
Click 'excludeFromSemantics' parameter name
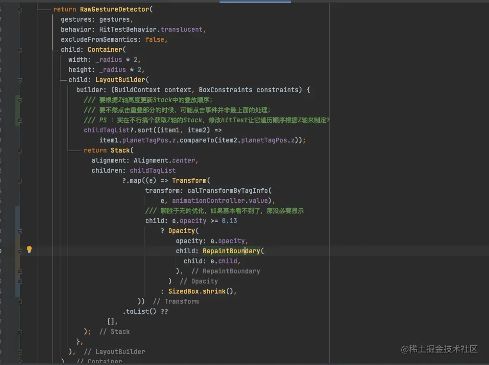pos(99,40)
